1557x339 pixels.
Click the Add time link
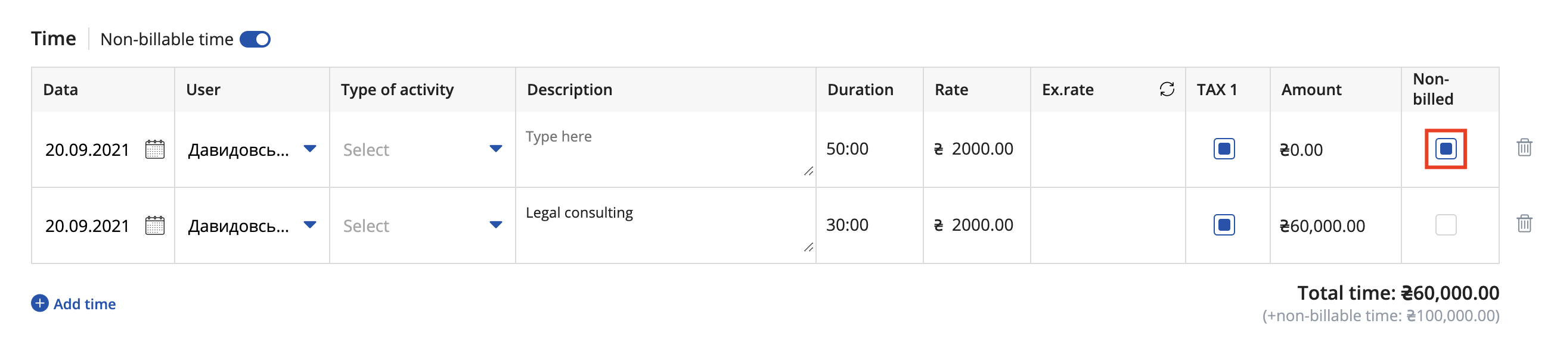[x=85, y=304]
